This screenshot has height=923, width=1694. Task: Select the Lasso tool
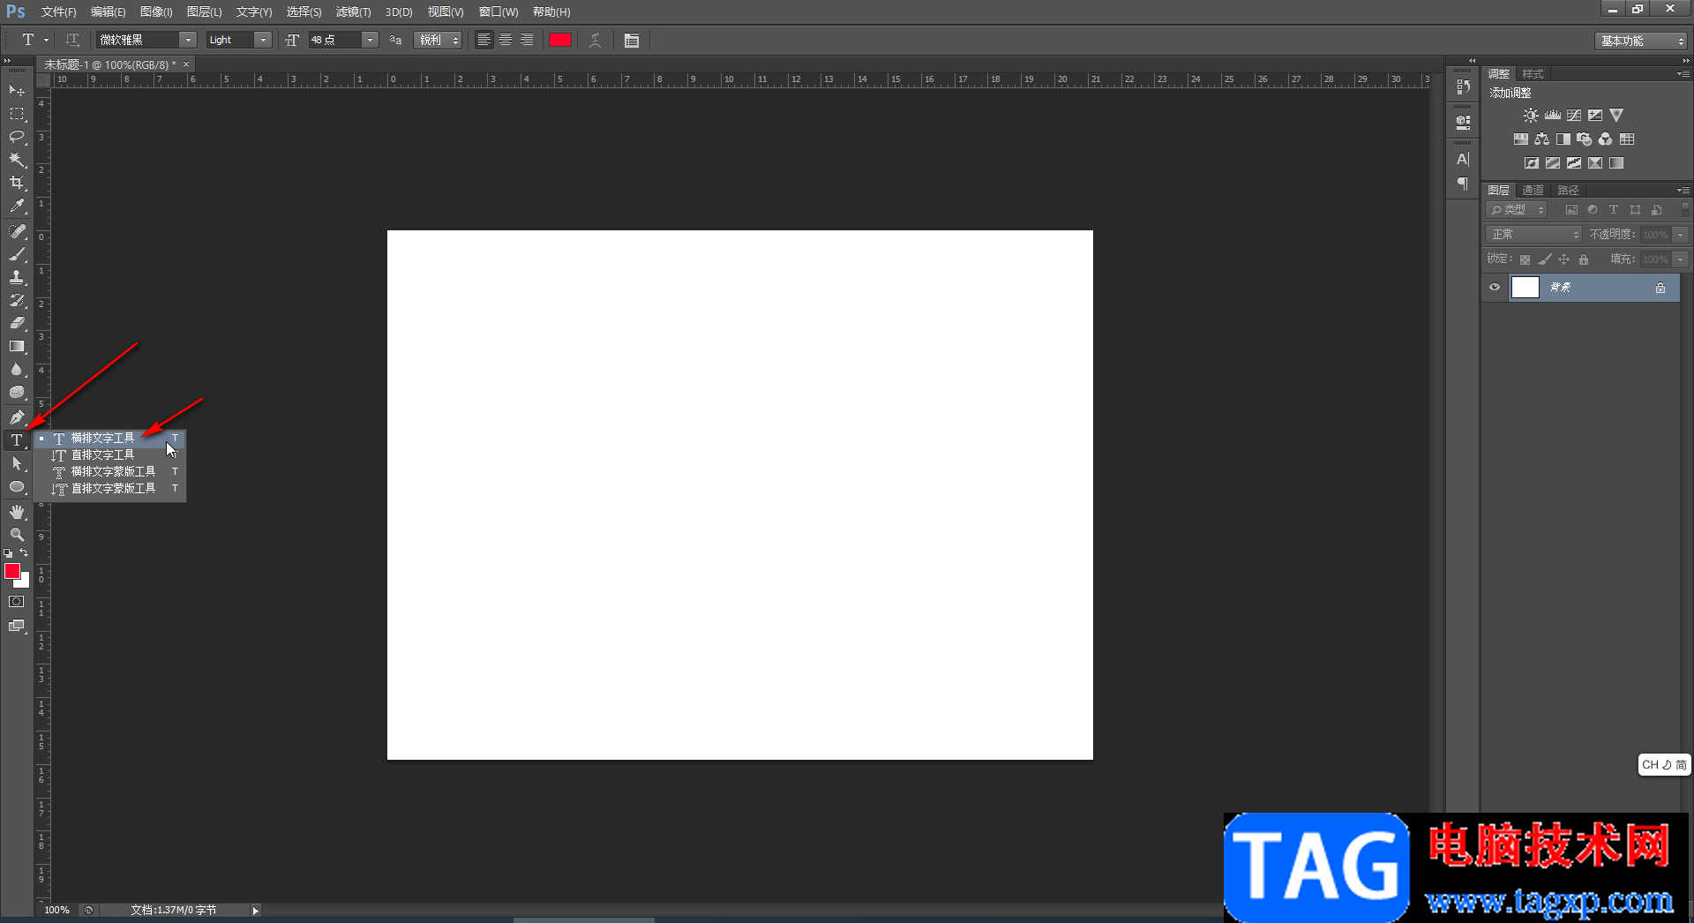pos(17,137)
